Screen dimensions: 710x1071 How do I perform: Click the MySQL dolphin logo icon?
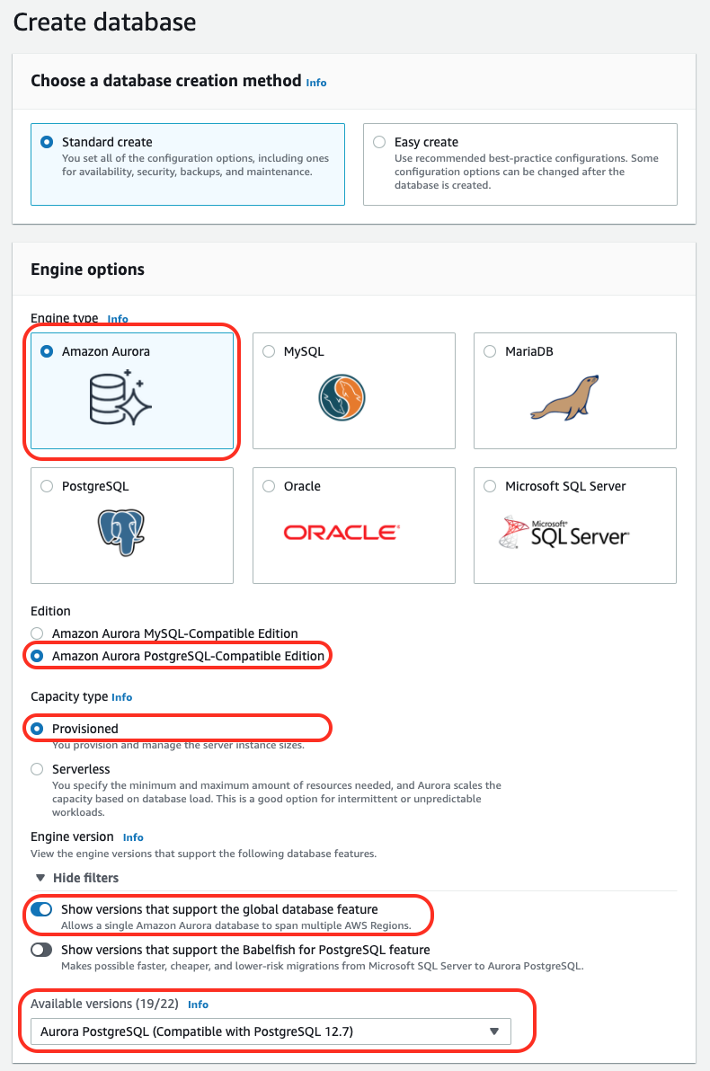coord(342,397)
